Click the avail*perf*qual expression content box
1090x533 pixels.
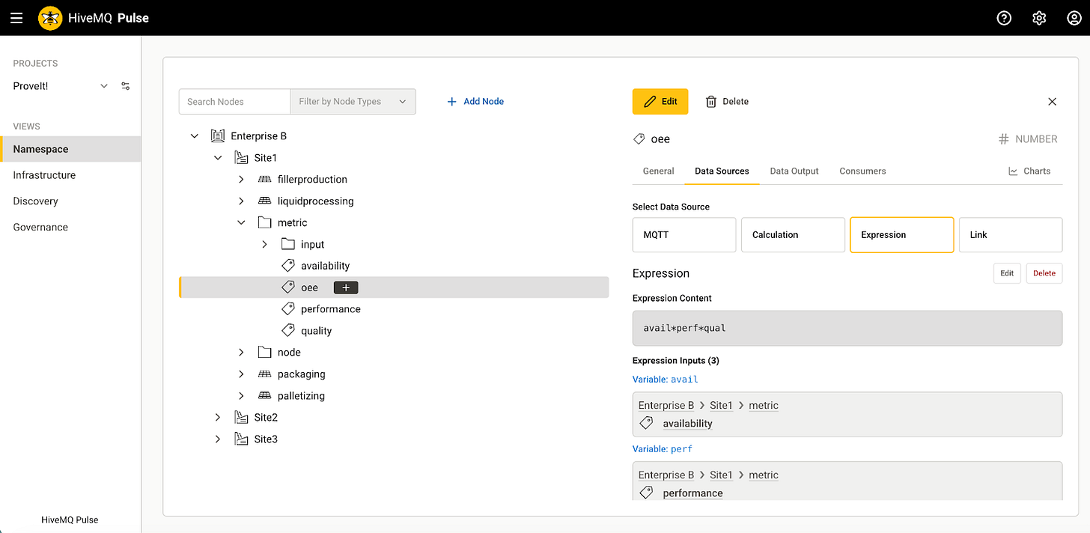847,329
